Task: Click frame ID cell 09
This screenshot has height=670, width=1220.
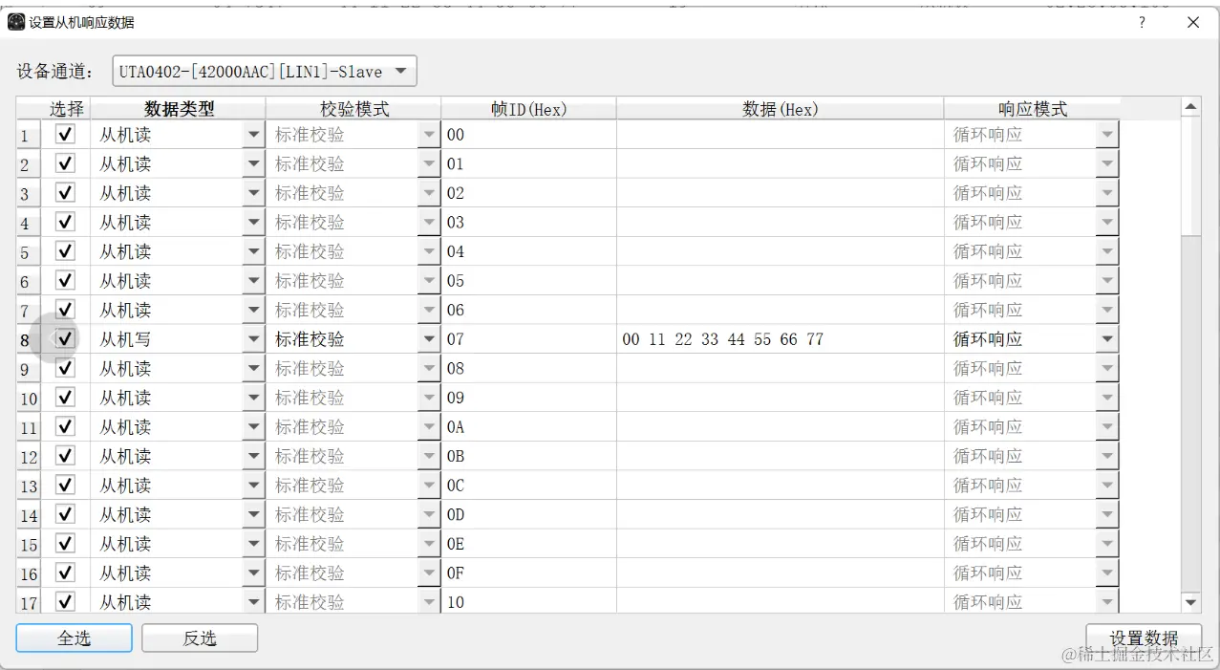Action: 528,398
